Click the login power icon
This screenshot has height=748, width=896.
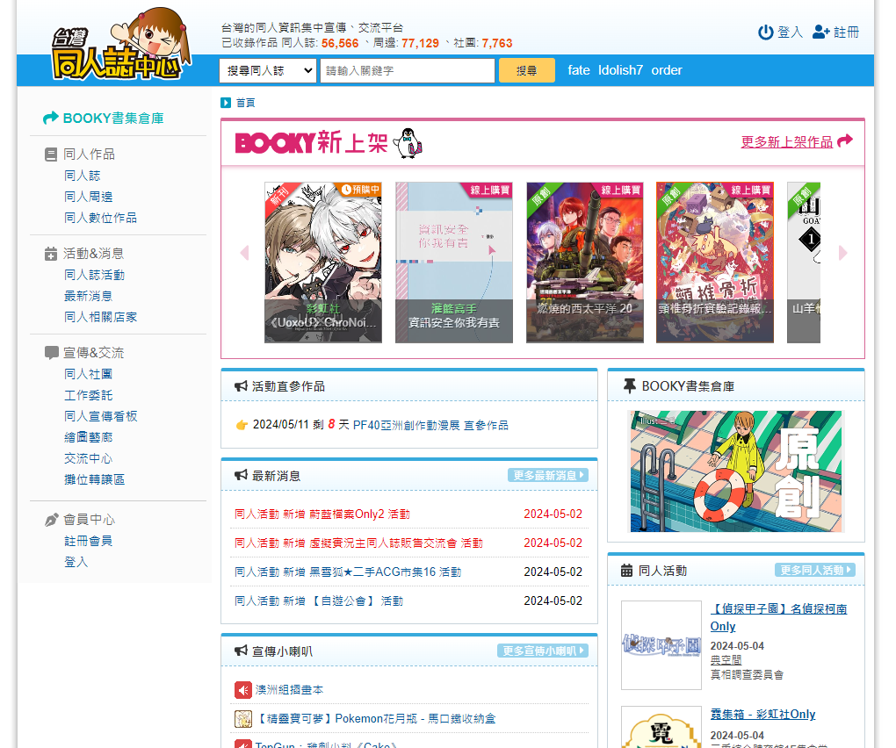765,32
